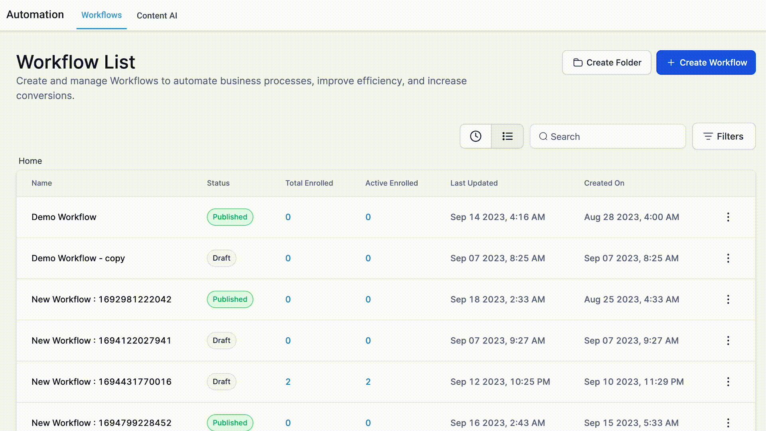
Task: Click Total Enrolled count 2 link
Action: tap(288, 382)
